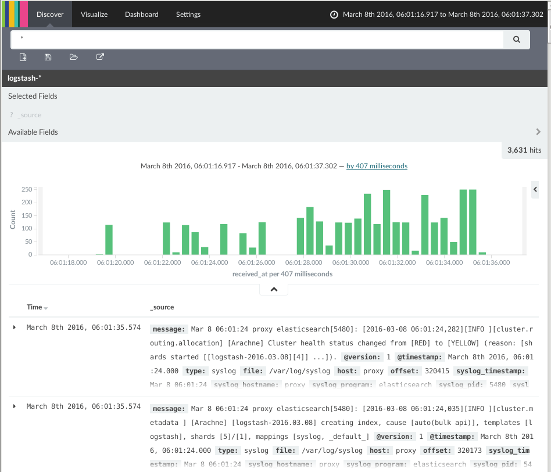Expand the second log entry row
The width and height of the screenshot is (551, 472).
point(15,406)
